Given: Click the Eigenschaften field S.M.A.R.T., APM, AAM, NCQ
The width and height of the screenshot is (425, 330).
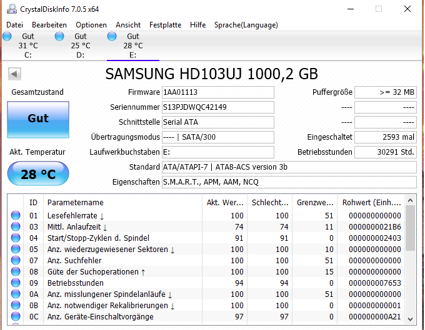Looking at the screenshot, I should pyautogui.click(x=289, y=182).
